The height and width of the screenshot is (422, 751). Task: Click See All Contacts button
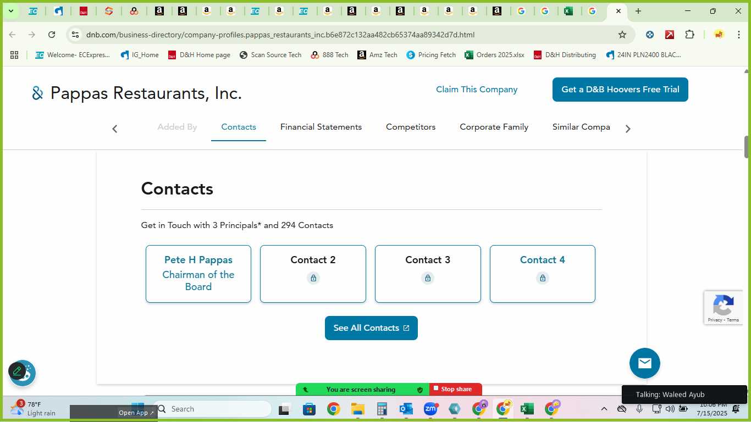tap(371, 328)
